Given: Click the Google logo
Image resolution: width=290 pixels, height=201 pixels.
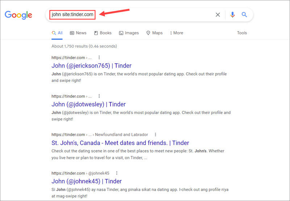Looking at the screenshot, I should point(18,15).
